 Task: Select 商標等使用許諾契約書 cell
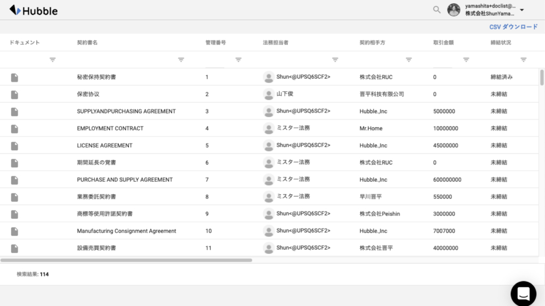click(105, 214)
